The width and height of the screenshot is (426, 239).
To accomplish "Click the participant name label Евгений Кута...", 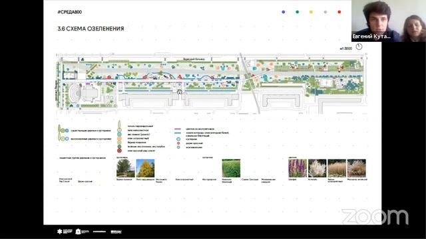I will [x=371, y=37].
